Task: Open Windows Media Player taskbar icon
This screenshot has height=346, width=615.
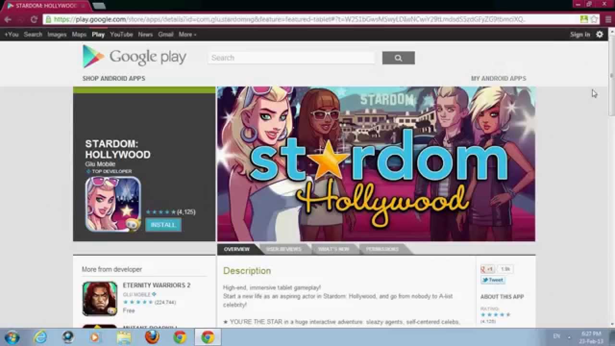Action: pyautogui.click(x=95, y=337)
